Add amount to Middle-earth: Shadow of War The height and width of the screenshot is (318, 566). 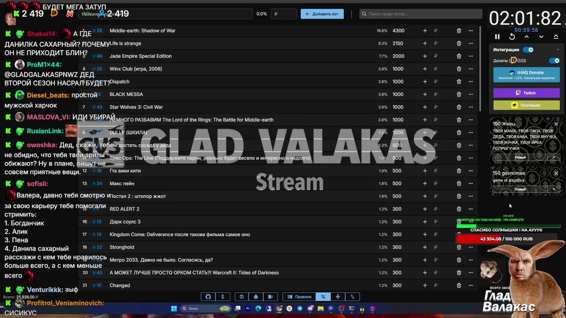(x=425, y=31)
